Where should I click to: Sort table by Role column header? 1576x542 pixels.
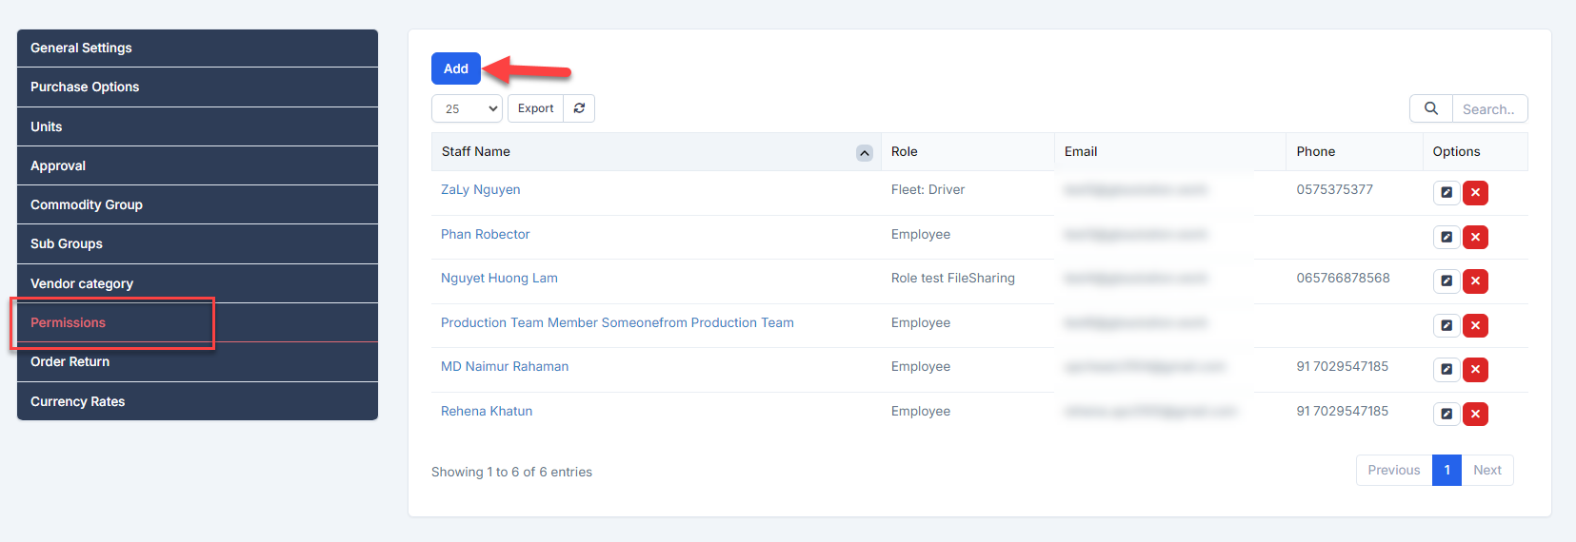coord(905,152)
